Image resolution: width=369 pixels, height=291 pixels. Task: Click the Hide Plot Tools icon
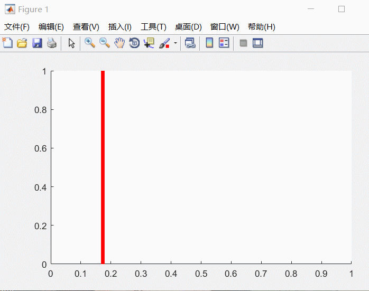[x=243, y=43]
